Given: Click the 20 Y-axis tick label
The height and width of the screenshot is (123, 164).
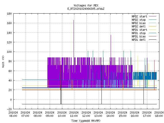Looking at the screenshot, I should coord(10,90).
